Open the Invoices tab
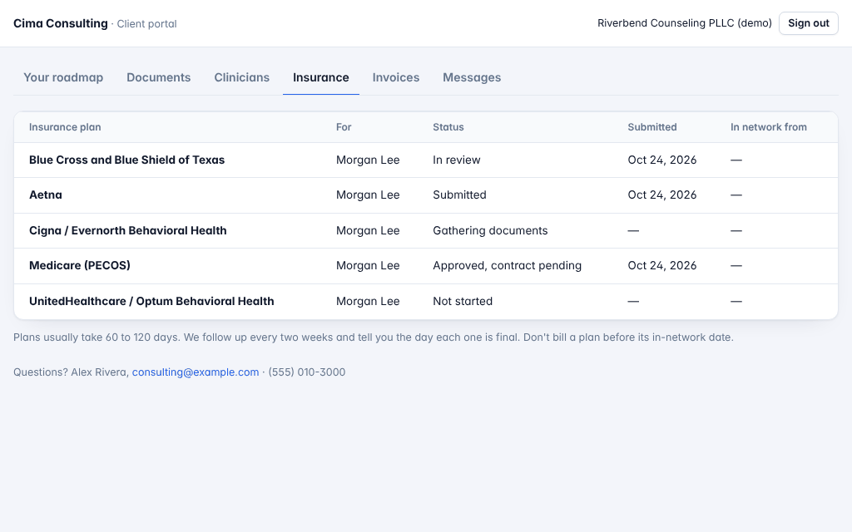The width and height of the screenshot is (852, 532). tap(395, 77)
